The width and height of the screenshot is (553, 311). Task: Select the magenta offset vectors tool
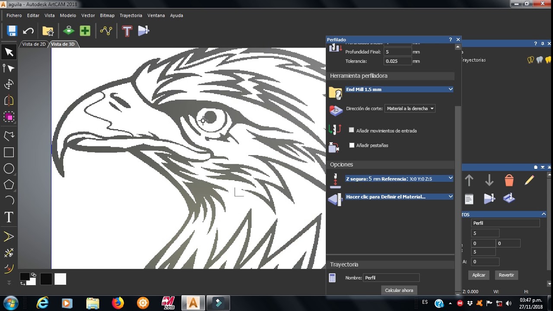(x=9, y=117)
